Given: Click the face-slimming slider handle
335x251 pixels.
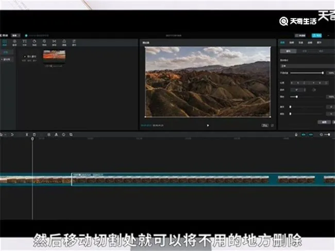Looking at the screenshot, I should point(290,114).
